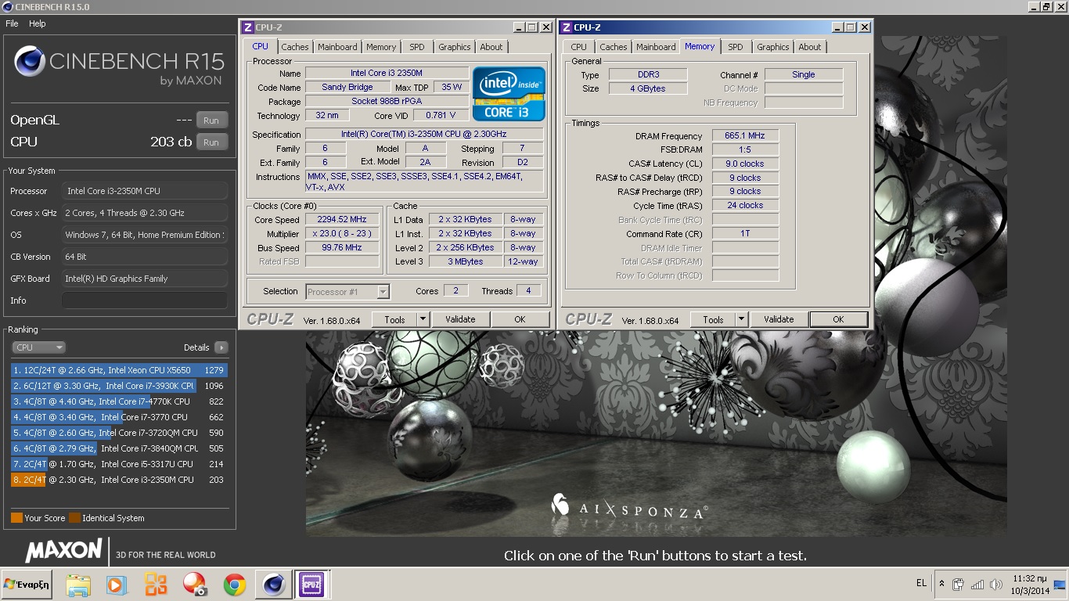This screenshot has width=1069, height=601.
Task: Select the Xeon X5650 ranking row
Action: [x=119, y=370]
